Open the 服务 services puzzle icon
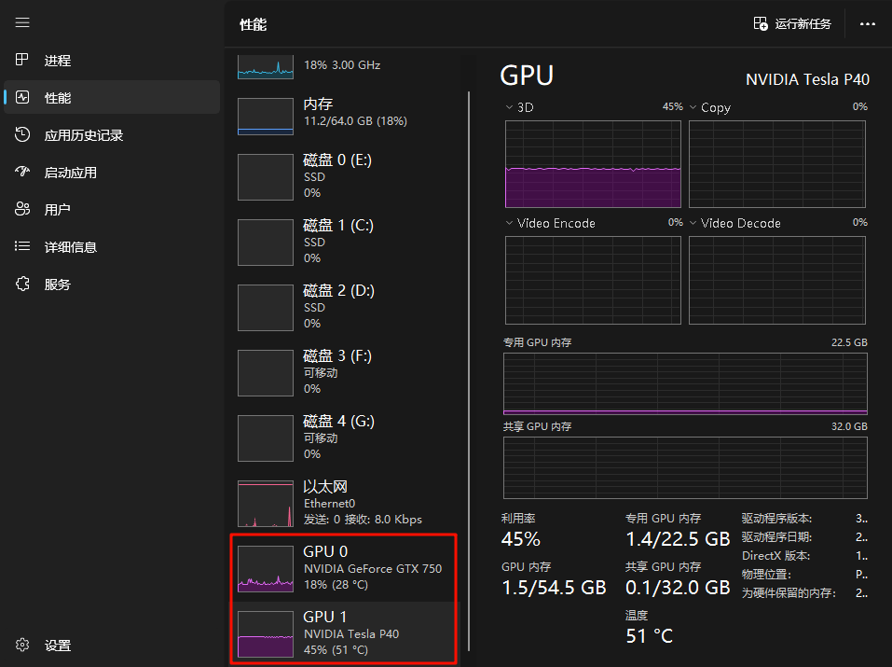Screen dimensions: 892x667 tap(23, 285)
